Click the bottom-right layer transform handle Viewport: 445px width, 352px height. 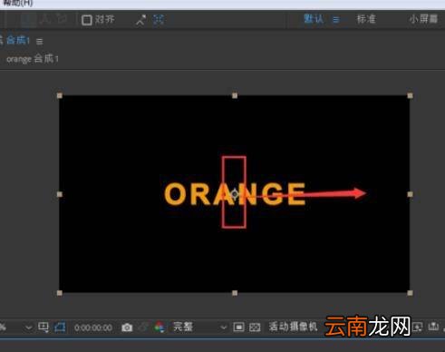pos(410,293)
